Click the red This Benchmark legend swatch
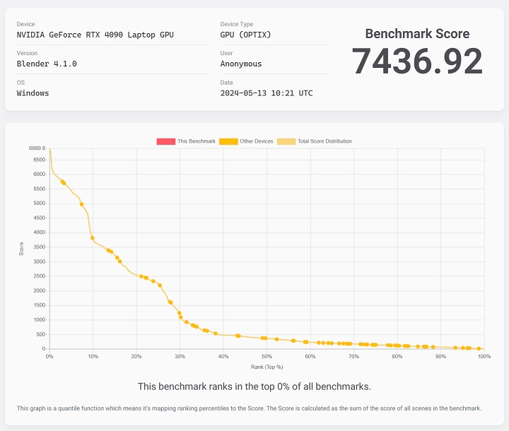 (x=165, y=141)
